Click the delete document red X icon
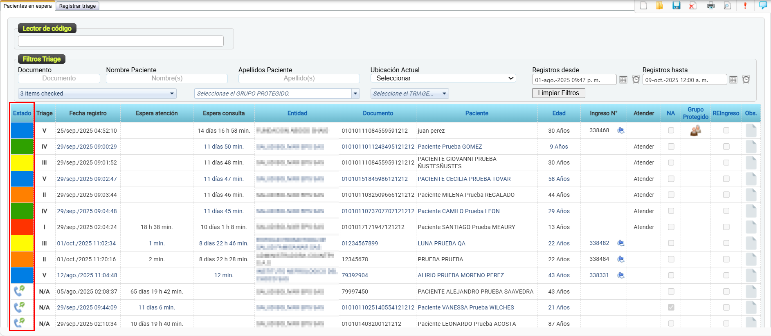 point(692,6)
